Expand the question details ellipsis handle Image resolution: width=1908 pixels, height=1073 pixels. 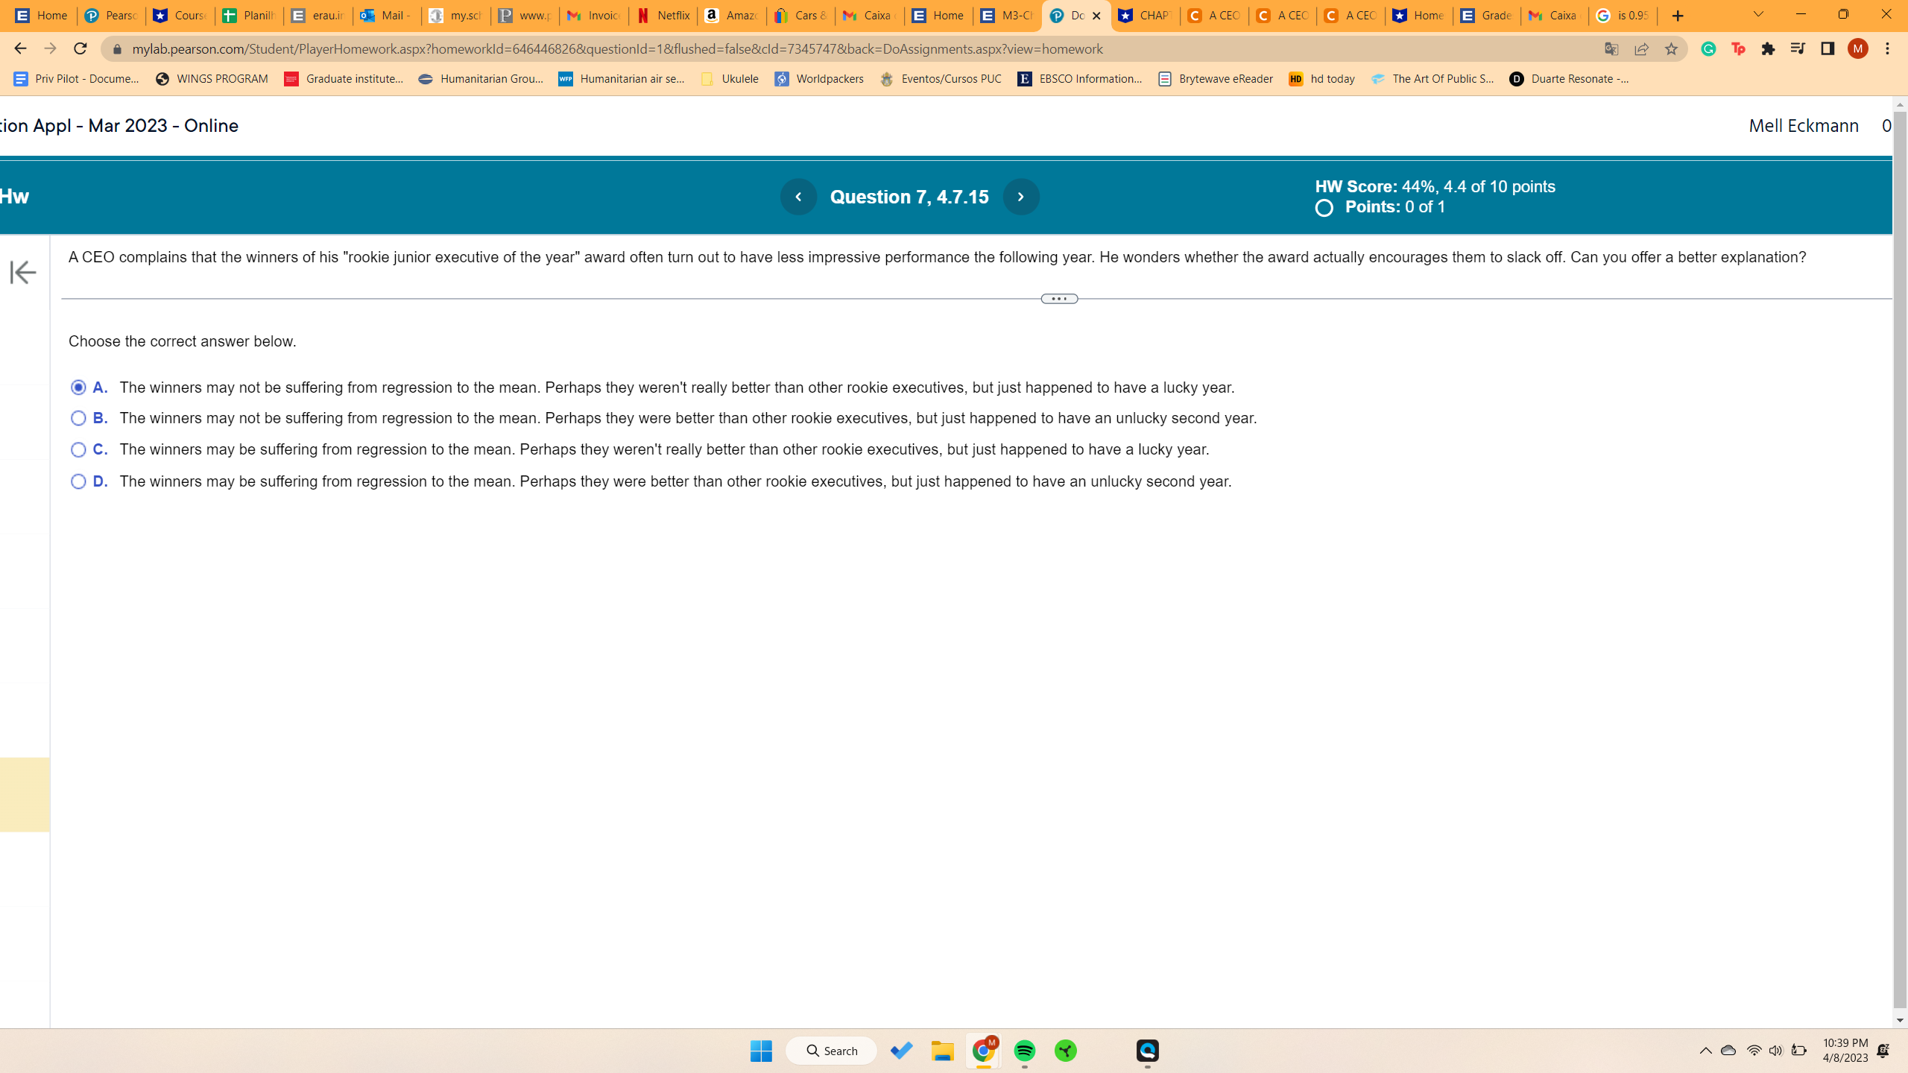coord(1058,299)
